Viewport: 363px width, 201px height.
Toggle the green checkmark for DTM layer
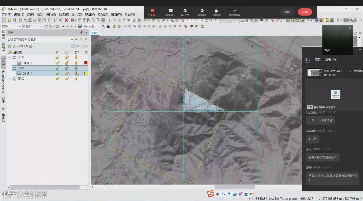tap(57, 57)
